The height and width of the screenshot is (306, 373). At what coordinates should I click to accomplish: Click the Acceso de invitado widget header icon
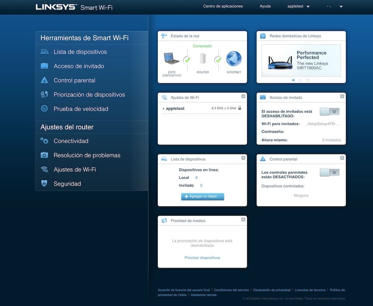coord(263,97)
